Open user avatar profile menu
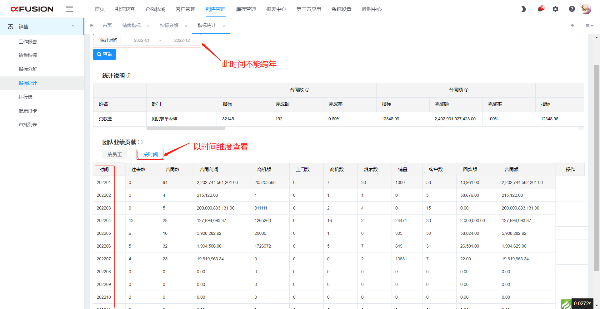Image resolution: width=600 pixels, height=309 pixels. tap(586, 9)
